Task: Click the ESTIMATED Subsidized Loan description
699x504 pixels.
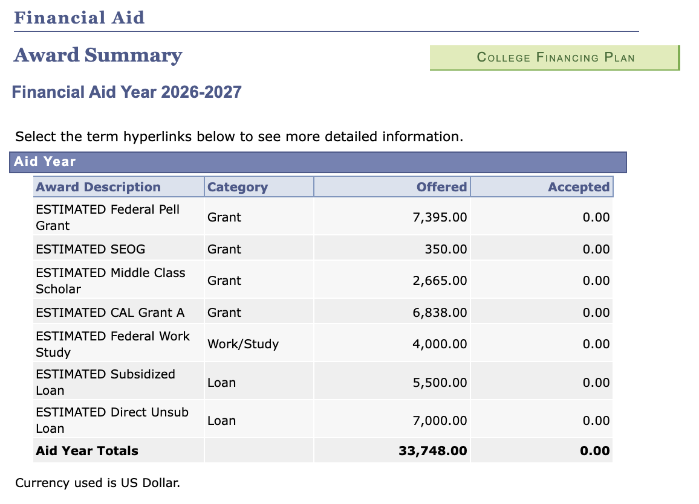Action: [105, 382]
